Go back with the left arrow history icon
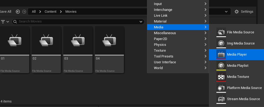 pos(18,12)
